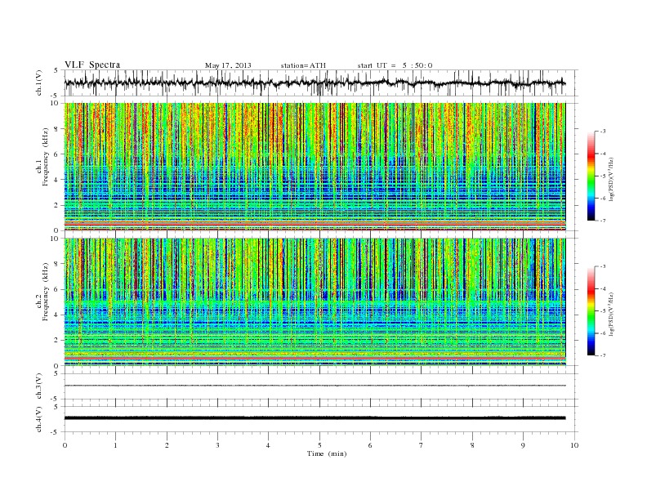Click the ch.1 spectrogram panel

coord(315,167)
